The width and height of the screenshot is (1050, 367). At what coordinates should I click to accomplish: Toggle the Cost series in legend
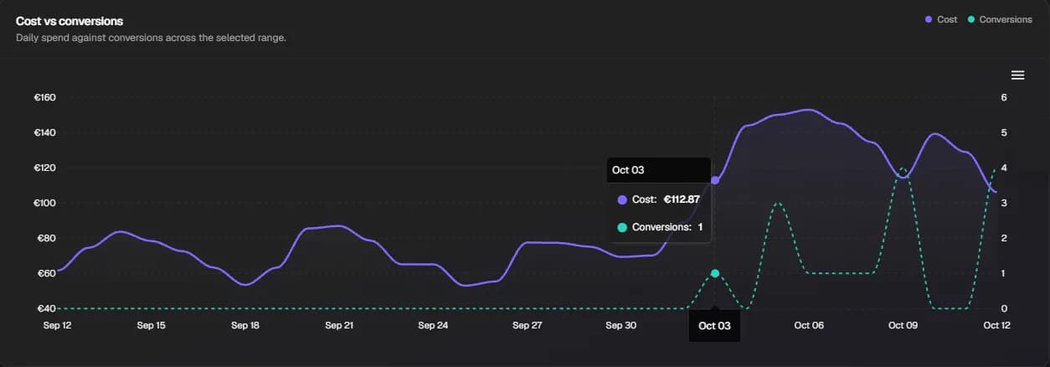941,19
